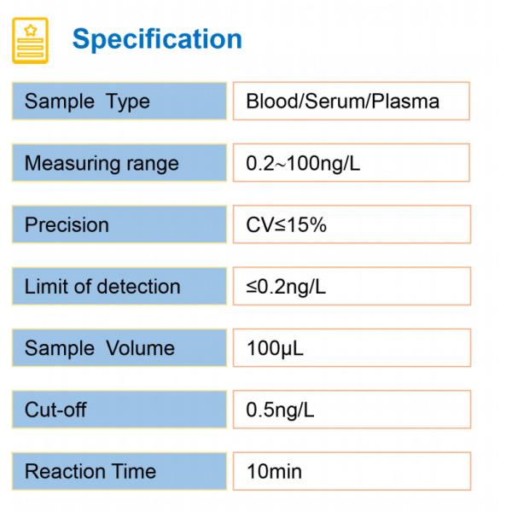This screenshot has width=512, height=512.
Task: Click the 0.5ng/L cut-off value field
Action: point(351,410)
